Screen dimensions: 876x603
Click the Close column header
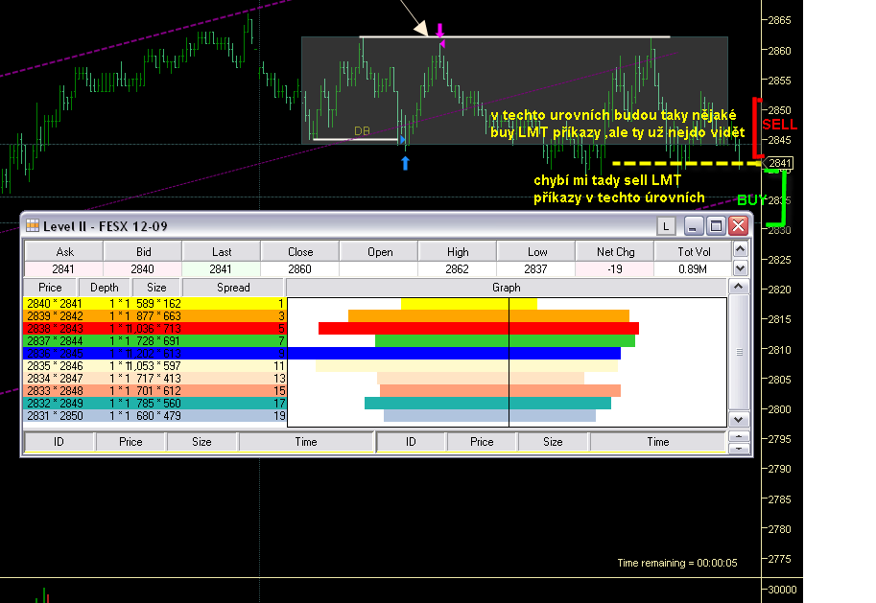(300, 252)
